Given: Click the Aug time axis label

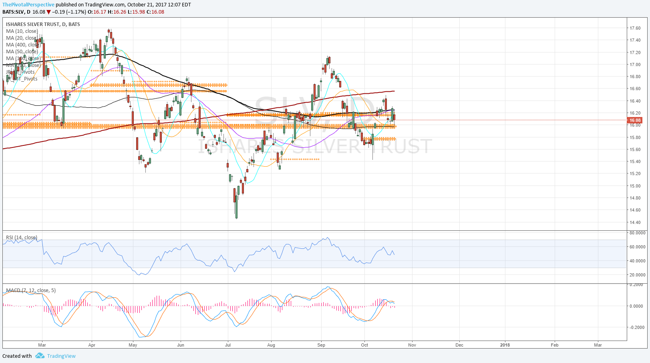Looking at the screenshot, I should click(271, 345).
